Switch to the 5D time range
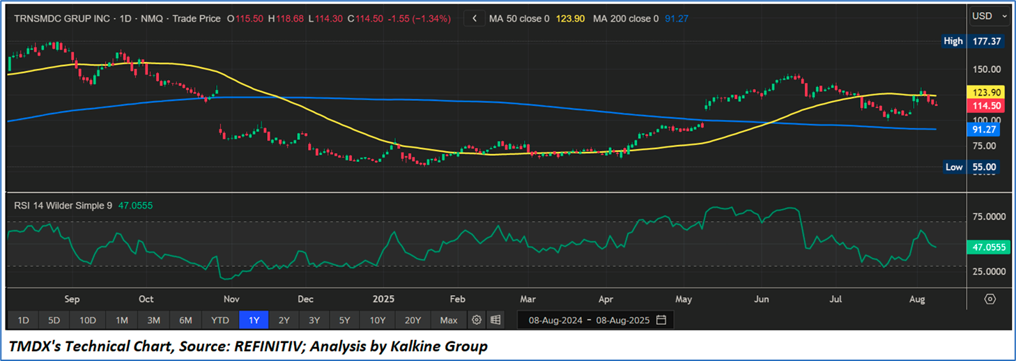The width and height of the screenshot is (1016, 361). (x=54, y=320)
